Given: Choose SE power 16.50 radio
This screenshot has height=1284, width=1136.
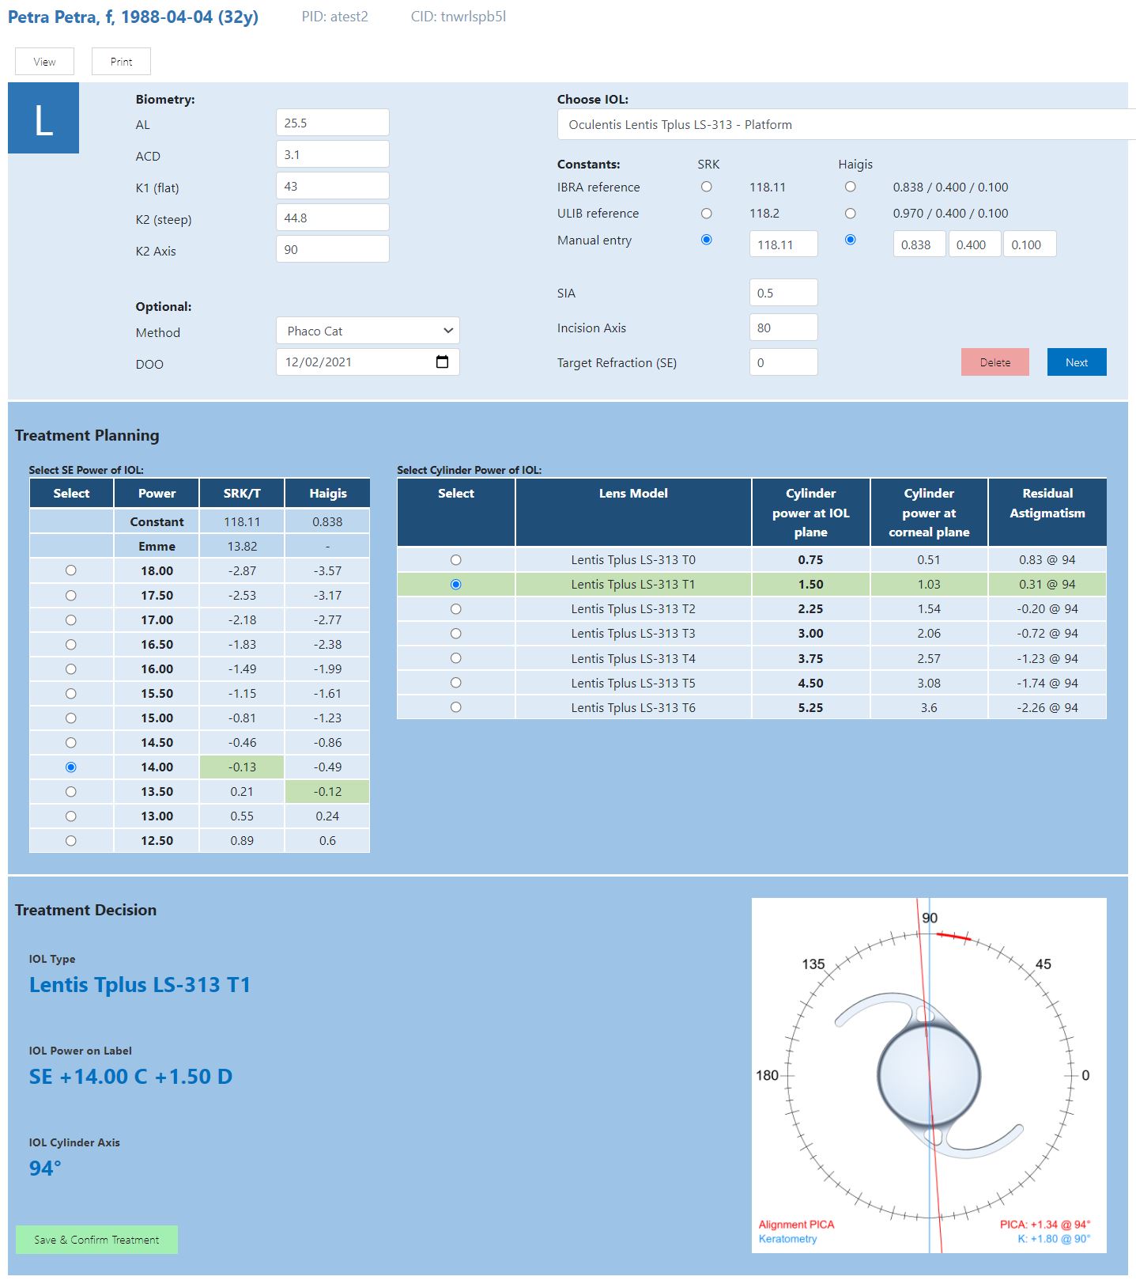Looking at the screenshot, I should click(71, 644).
